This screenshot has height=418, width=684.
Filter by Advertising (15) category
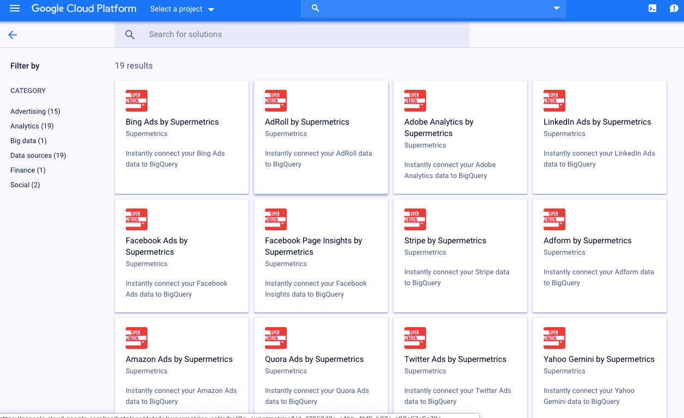click(35, 112)
